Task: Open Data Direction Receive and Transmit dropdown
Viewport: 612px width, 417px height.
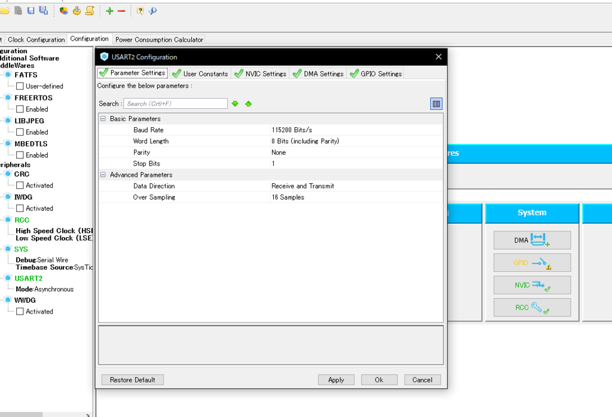Action: [356, 186]
